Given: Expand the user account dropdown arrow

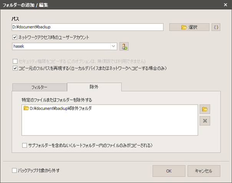Looking at the screenshot, I should click(114, 46).
